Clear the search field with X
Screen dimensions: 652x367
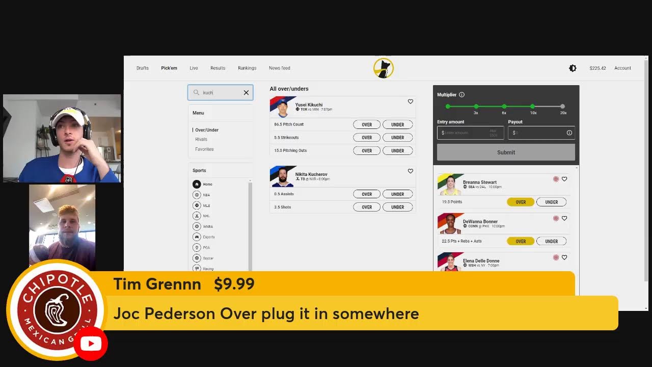tap(246, 92)
